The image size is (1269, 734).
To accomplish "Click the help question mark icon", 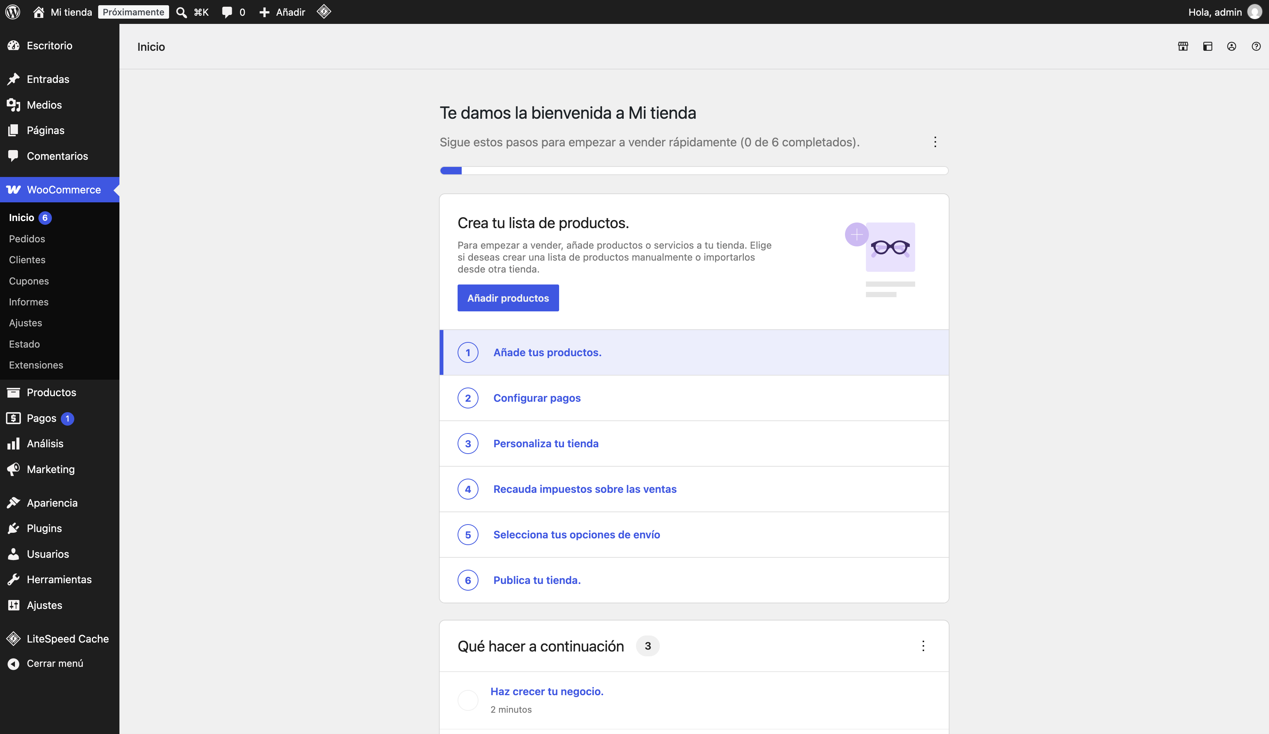I will pyautogui.click(x=1256, y=46).
